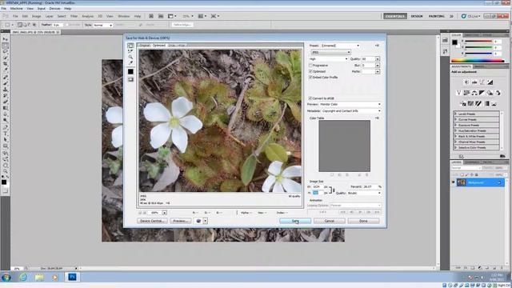Add a Curves adjustment
This screenshot has height=288, width=512.
482,82
